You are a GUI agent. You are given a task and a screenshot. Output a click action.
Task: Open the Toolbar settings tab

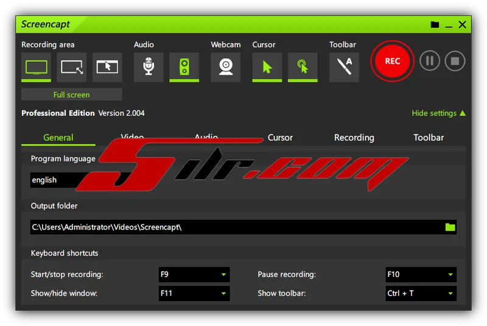coord(429,138)
